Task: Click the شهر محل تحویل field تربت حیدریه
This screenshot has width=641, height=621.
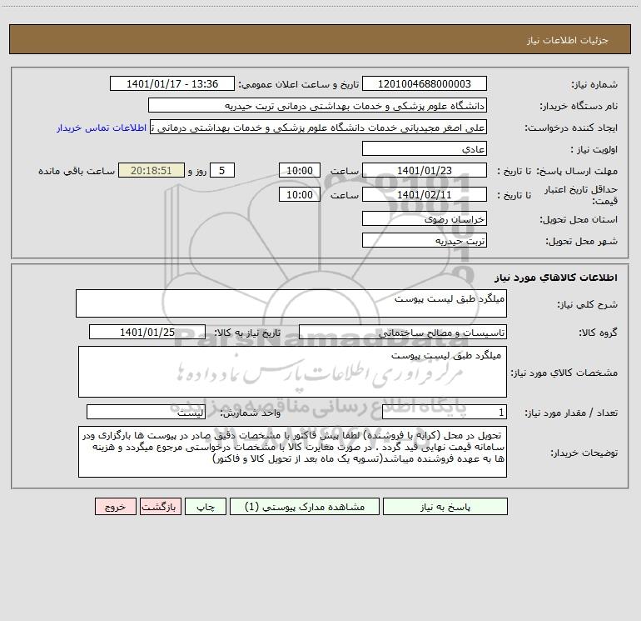Action: point(425,240)
